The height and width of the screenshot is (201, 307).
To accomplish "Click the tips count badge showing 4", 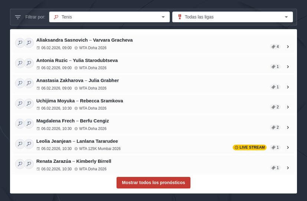I will (275, 47).
